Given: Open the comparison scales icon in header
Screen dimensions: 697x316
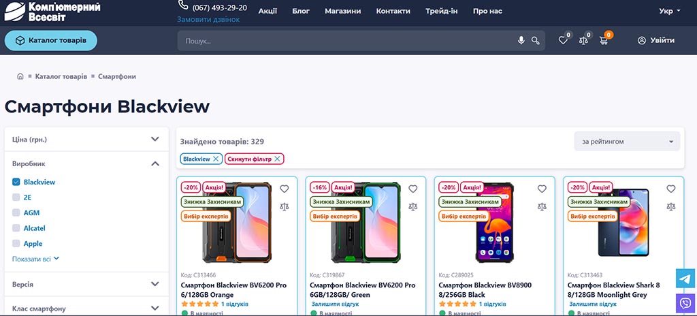Looking at the screenshot, I should click(583, 41).
